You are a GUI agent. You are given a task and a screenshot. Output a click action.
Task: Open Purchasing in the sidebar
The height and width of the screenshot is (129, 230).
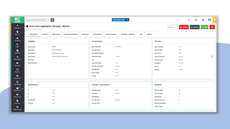tap(17, 83)
